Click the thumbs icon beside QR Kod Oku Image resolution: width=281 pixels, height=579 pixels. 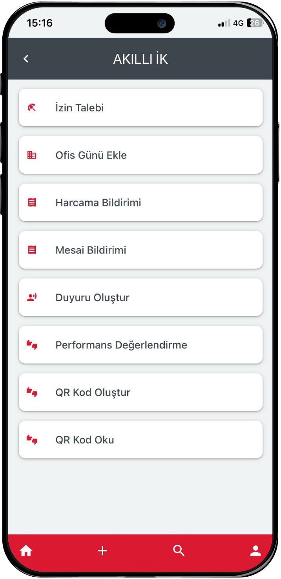pos(32,440)
